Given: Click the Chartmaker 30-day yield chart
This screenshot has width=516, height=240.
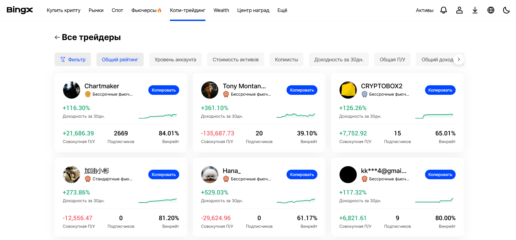Looking at the screenshot, I should pos(158,116).
